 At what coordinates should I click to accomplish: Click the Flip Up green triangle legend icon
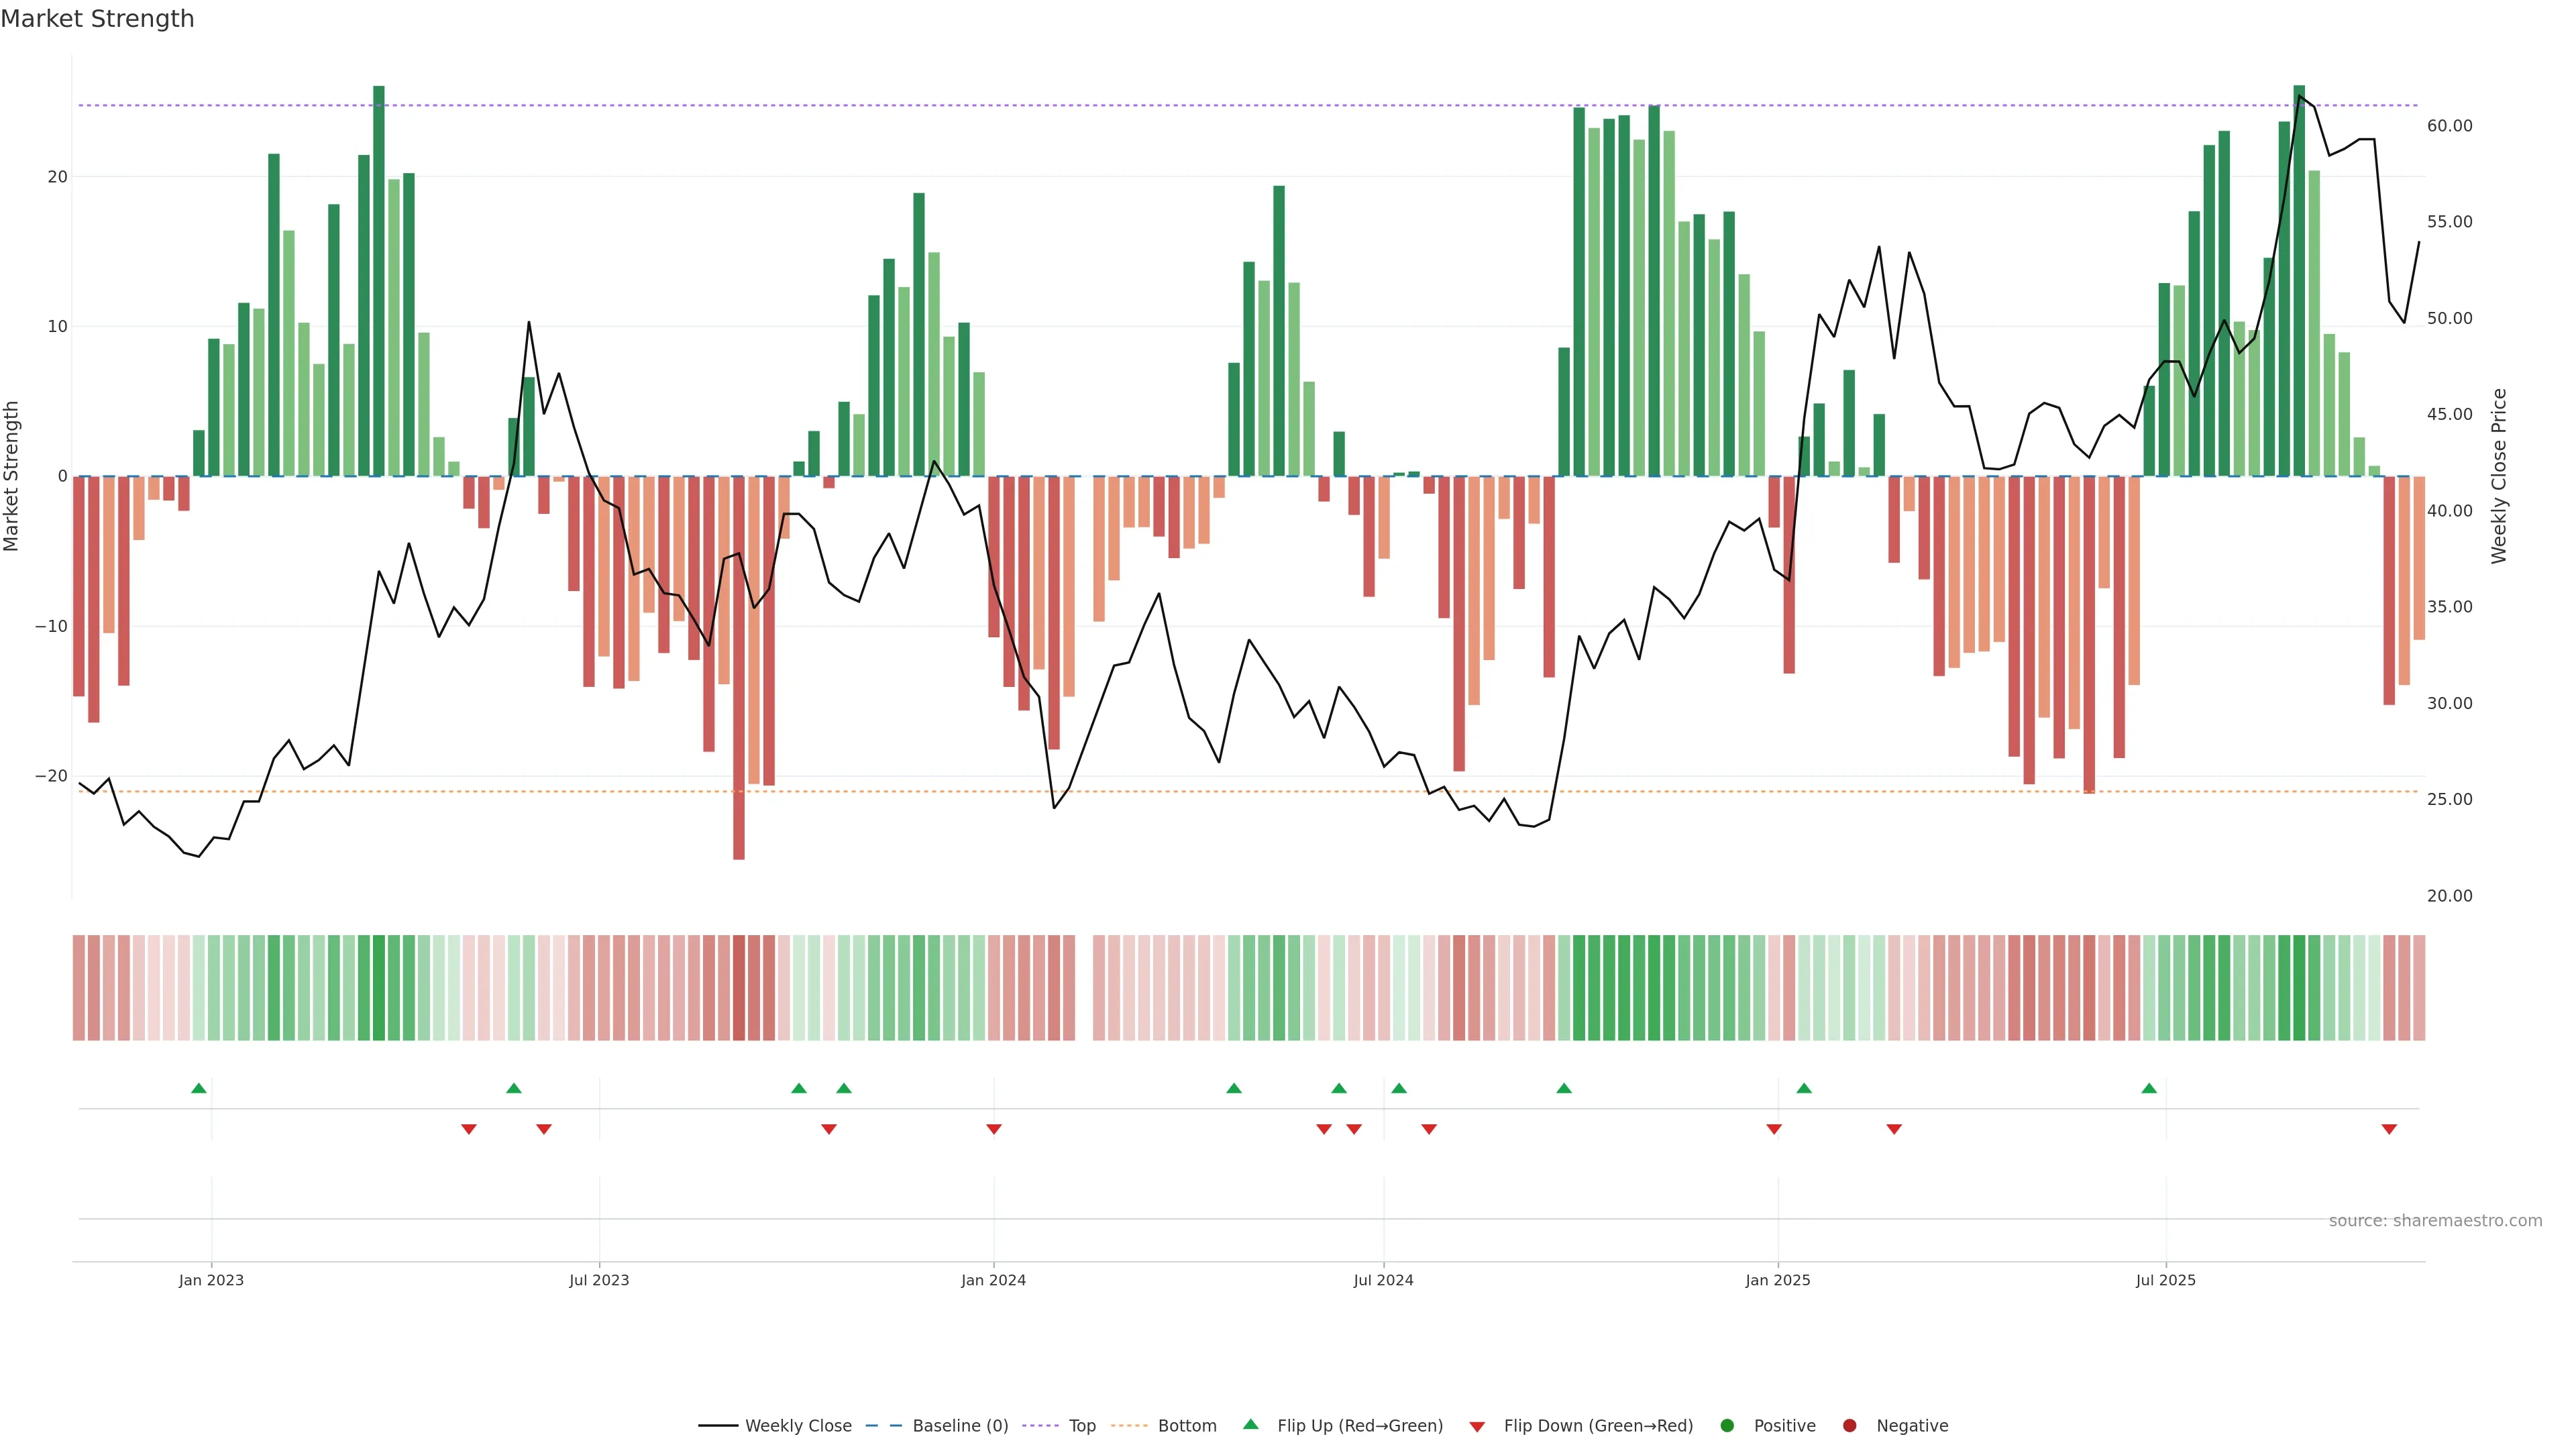(1250, 1424)
